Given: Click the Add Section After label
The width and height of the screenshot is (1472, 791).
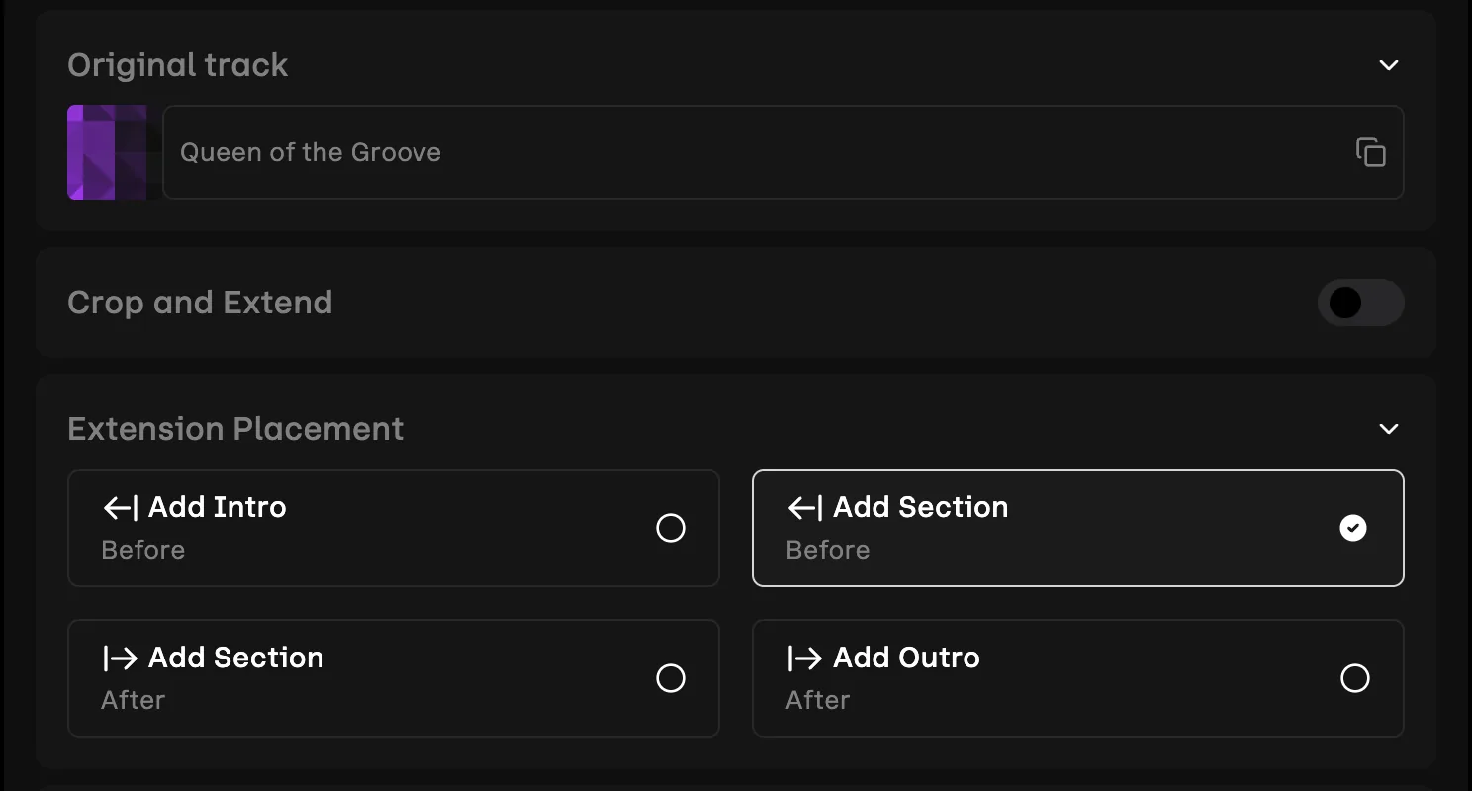Looking at the screenshot, I should tap(235, 658).
